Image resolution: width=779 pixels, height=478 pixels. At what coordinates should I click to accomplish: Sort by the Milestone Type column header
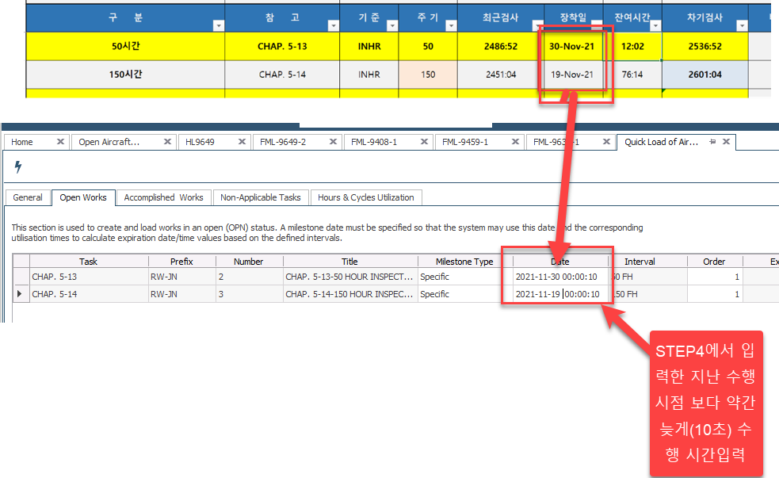(x=464, y=261)
